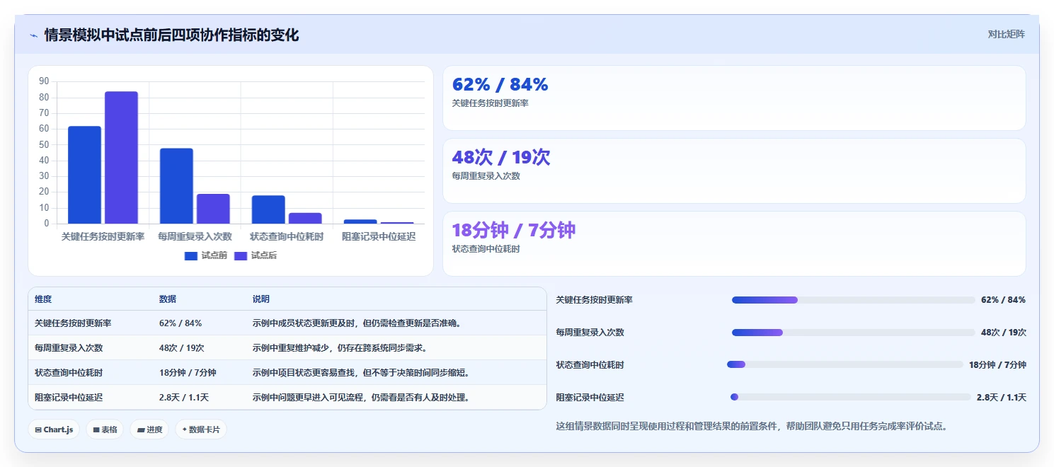
Task: Click the 试点后 bar for 关键任务按时更新率
Action: point(121,158)
